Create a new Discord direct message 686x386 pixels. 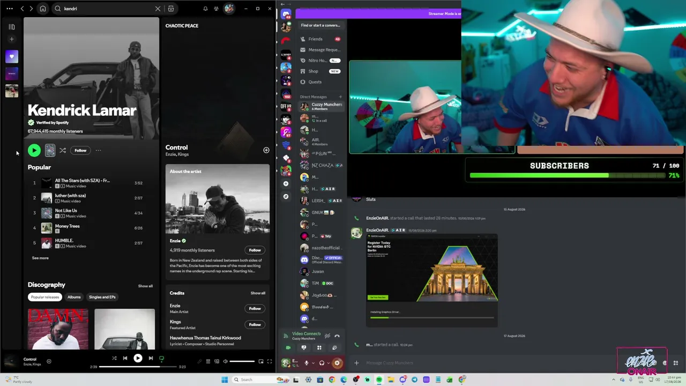[340, 97]
